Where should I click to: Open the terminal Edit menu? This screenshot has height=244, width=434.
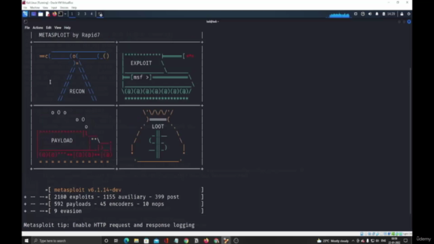[x=49, y=28]
